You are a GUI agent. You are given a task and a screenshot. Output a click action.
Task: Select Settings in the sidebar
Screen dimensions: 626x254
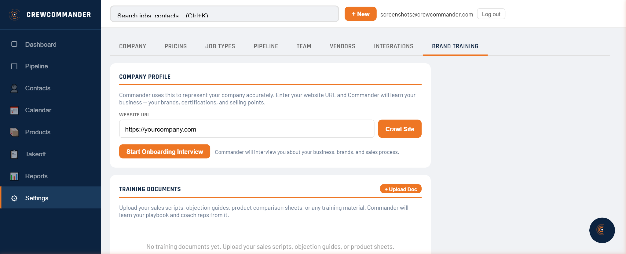coord(50,198)
